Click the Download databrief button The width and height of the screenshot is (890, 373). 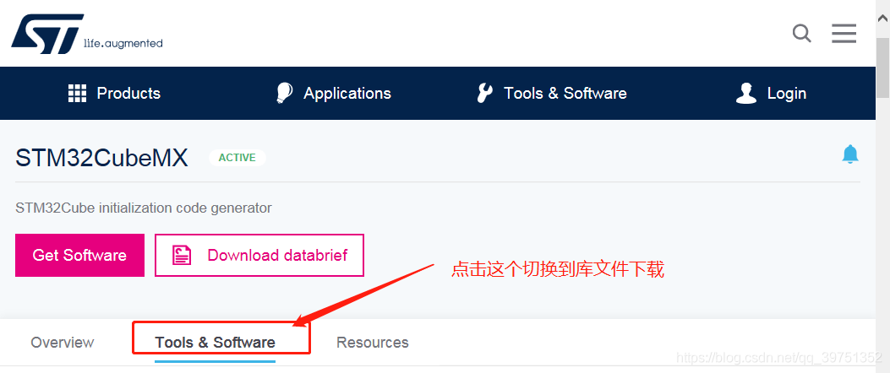tap(259, 255)
